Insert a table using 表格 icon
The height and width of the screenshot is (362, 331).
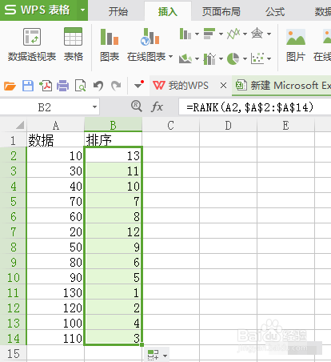(x=73, y=45)
